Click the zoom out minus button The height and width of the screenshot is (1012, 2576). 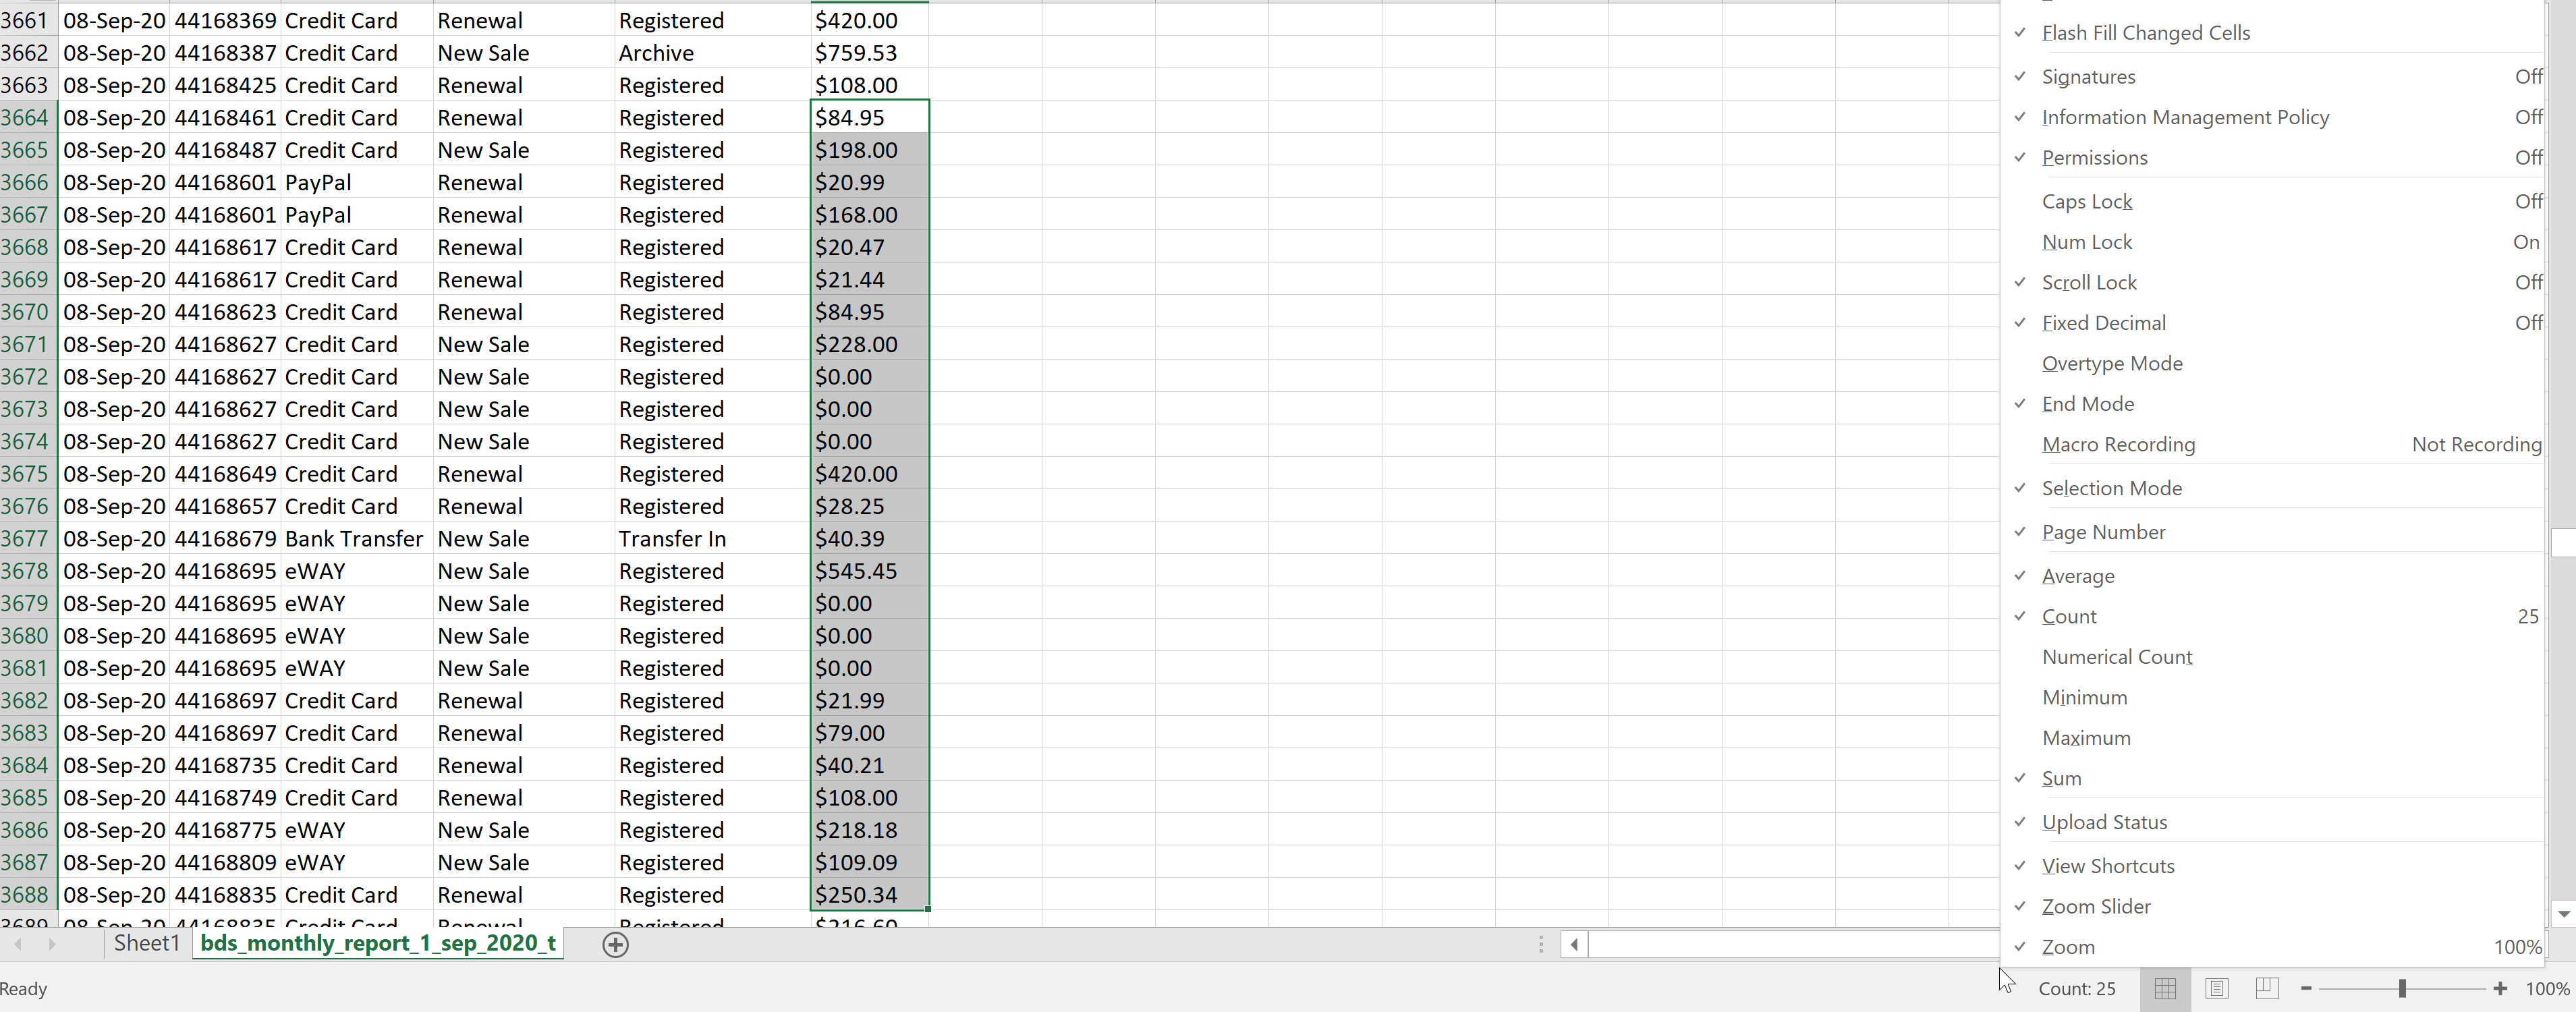pos(2306,988)
